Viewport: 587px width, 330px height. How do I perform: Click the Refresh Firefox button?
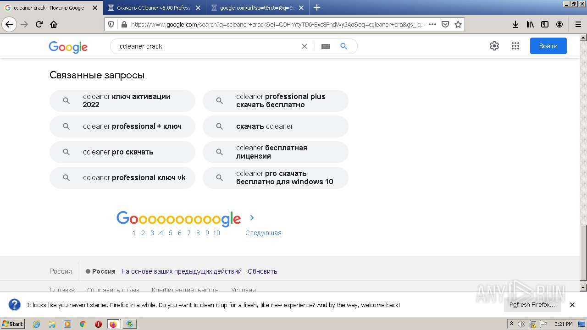(532, 305)
